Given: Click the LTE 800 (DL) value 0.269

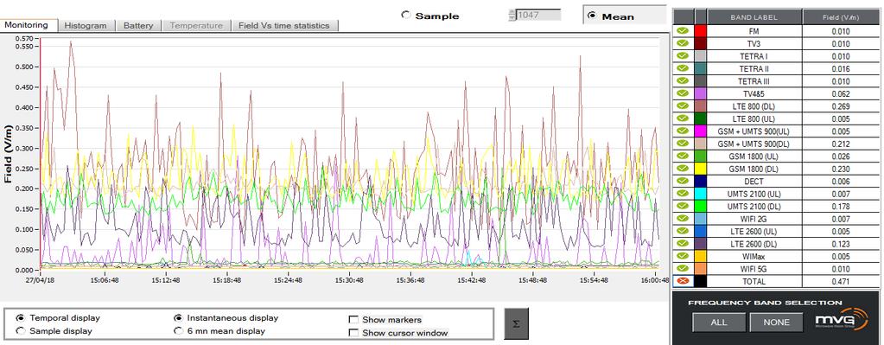Looking at the screenshot, I should tap(840, 106).
